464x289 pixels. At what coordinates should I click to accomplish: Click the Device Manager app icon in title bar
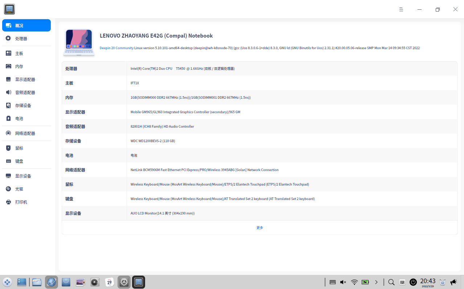9,9
